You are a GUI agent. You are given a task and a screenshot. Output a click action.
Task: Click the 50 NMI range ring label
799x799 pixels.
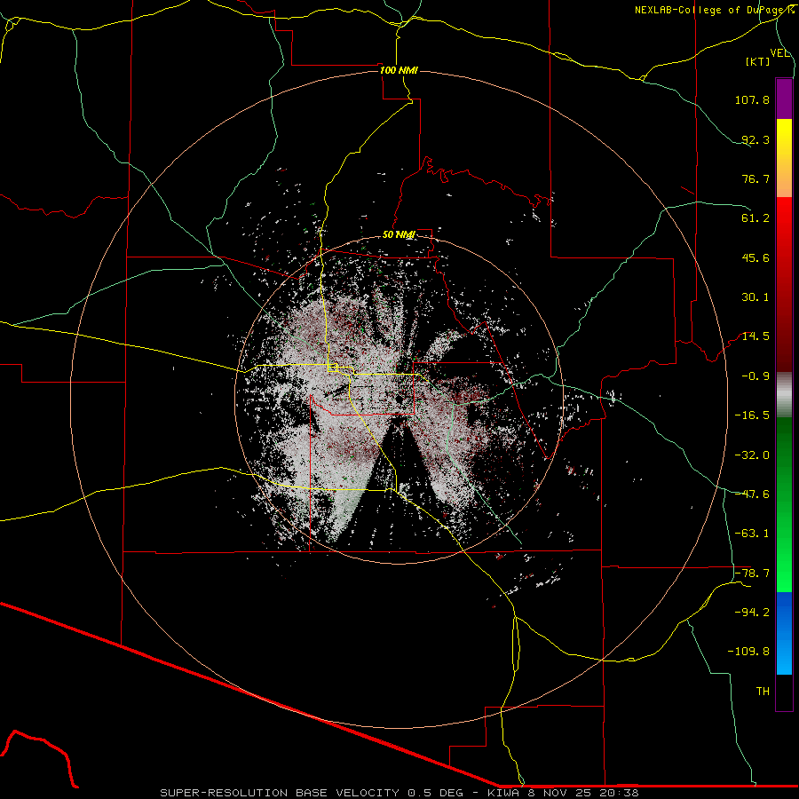tap(399, 235)
